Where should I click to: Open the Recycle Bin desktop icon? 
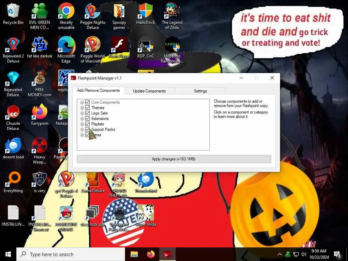[13, 14]
